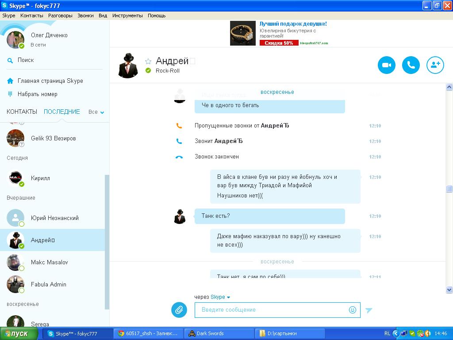Viewport: 453px width, 340px height.
Task: Start a video call with Андрей
Action: point(387,65)
